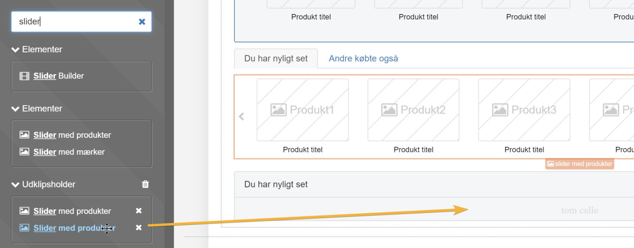Click into the 'slider' search input field
This screenshot has height=248, width=634.
point(81,21)
